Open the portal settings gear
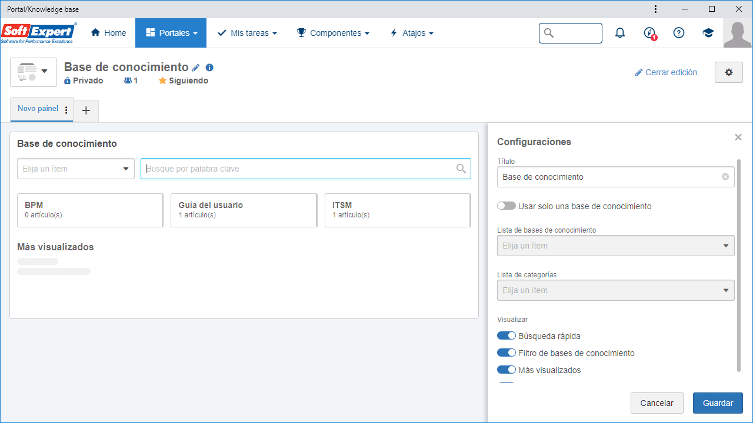The width and height of the screenshot is (753, 423). click(729, 72)
